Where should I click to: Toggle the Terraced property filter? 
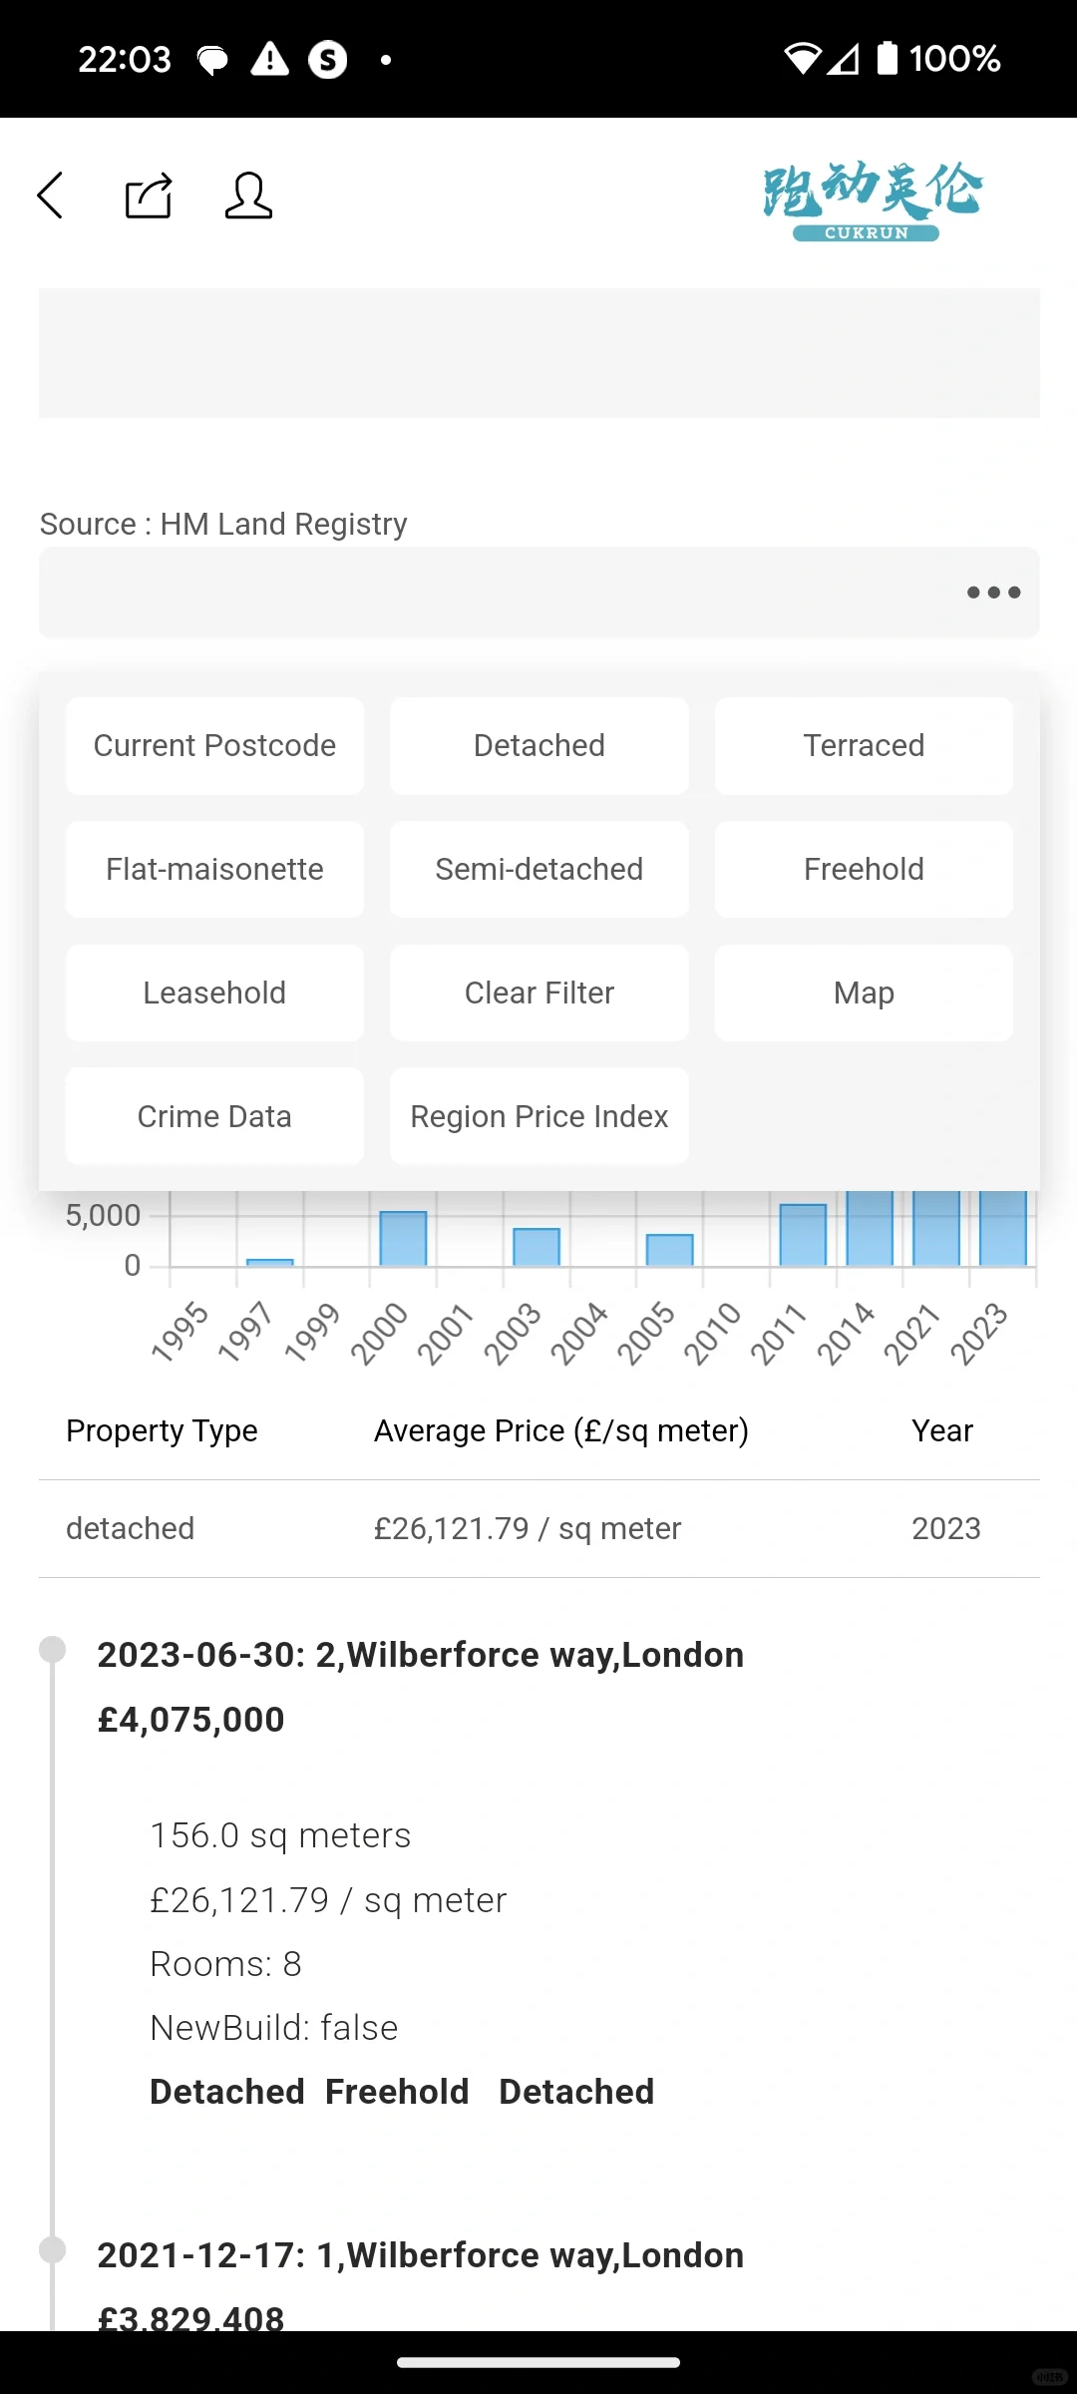pyautogui.click(x=864, y=746)
